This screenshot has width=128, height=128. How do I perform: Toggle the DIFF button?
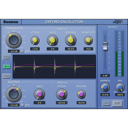[x=106, y=103]
